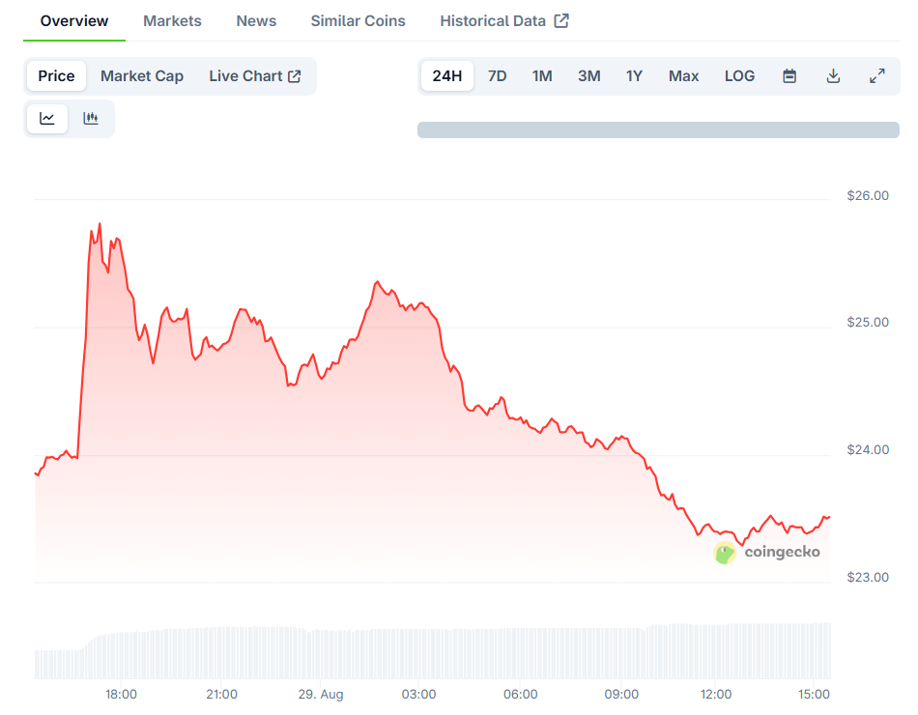This screenshot has width=918, height=715.
Task: Choose the Max time range
Action: click(x=684, y=76)
